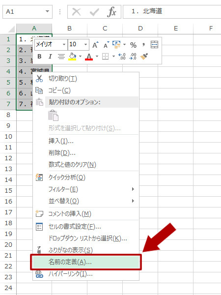Expand the 並べ替え submenu
221x295 pixels.
133,201
